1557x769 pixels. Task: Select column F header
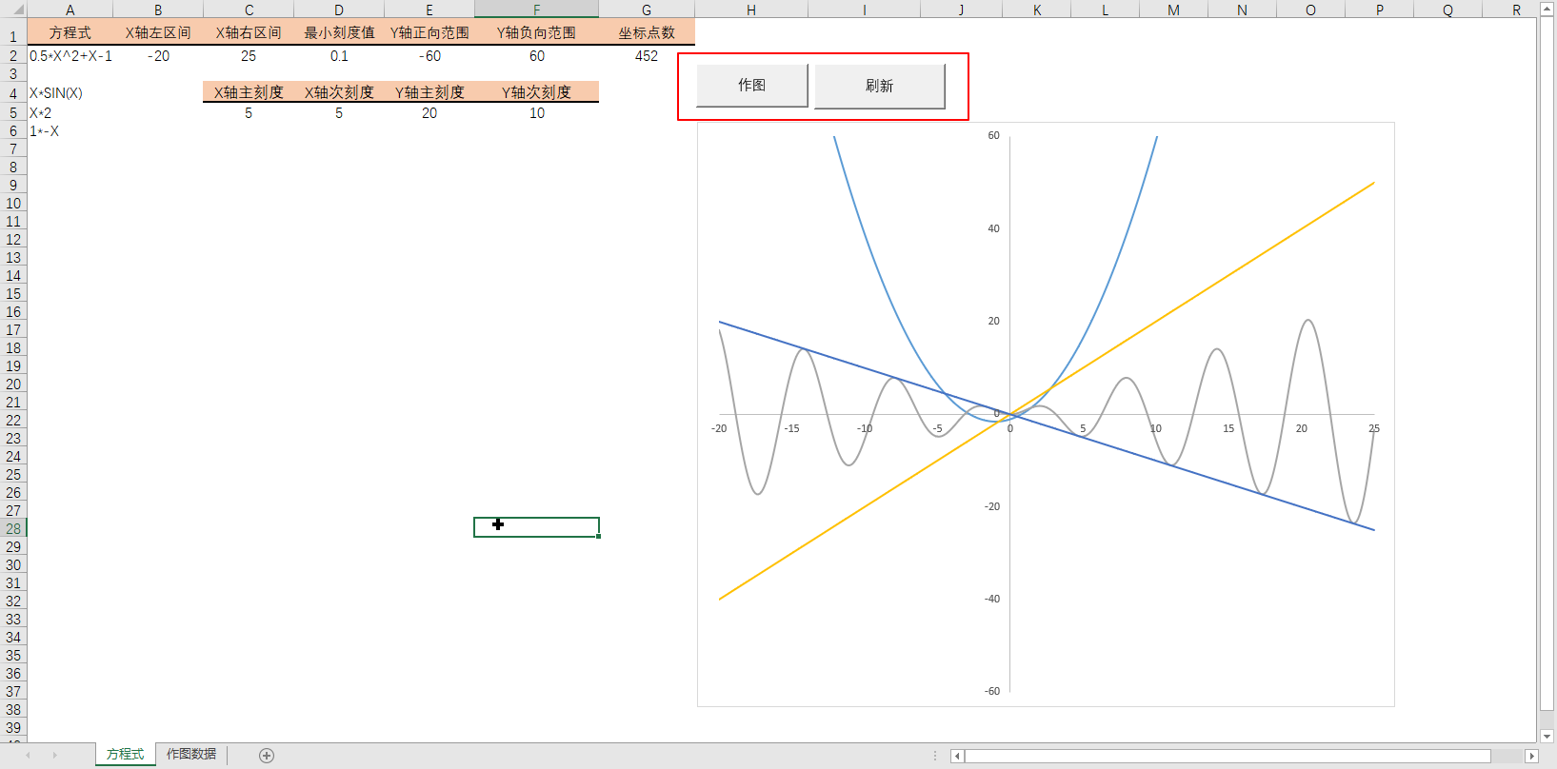(x=537, y=10)
